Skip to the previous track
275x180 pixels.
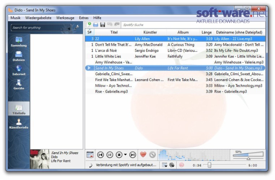click(x=100, y=155)
